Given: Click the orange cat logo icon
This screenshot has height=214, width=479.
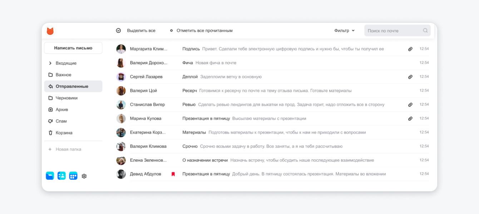Looking at the screenshot, I should (x=50, y=31).
